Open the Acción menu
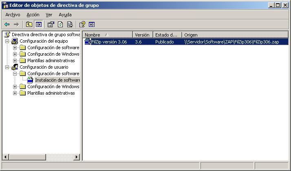Image resolution: width=291 pixels, height=171 pixels. coord(33,15)
